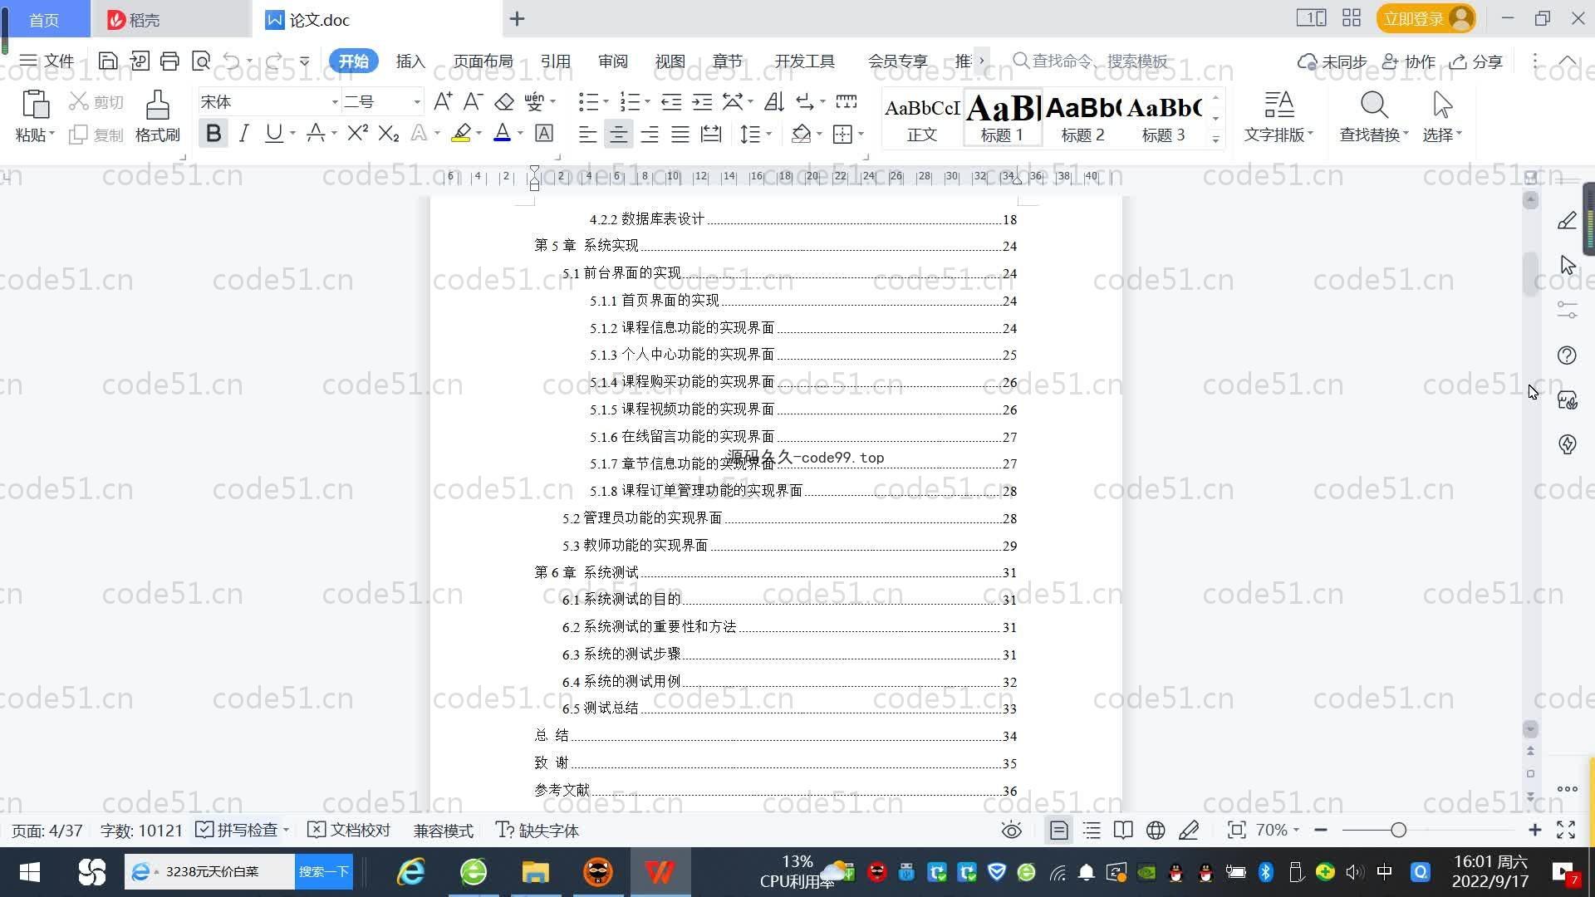Expand the styles gallery more arrow
1595x897 pixels.
tap(1215, 139)
